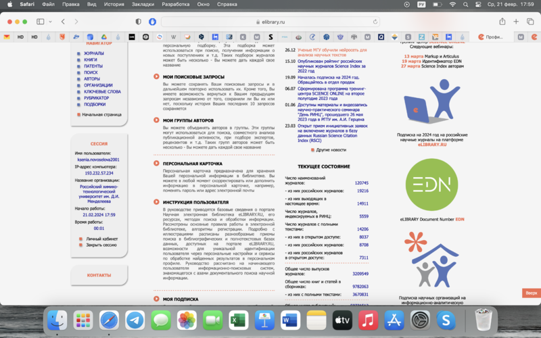
Task: Click the ЖУРНАЛЫ navigator link
Action: click(x=94, y=53)
